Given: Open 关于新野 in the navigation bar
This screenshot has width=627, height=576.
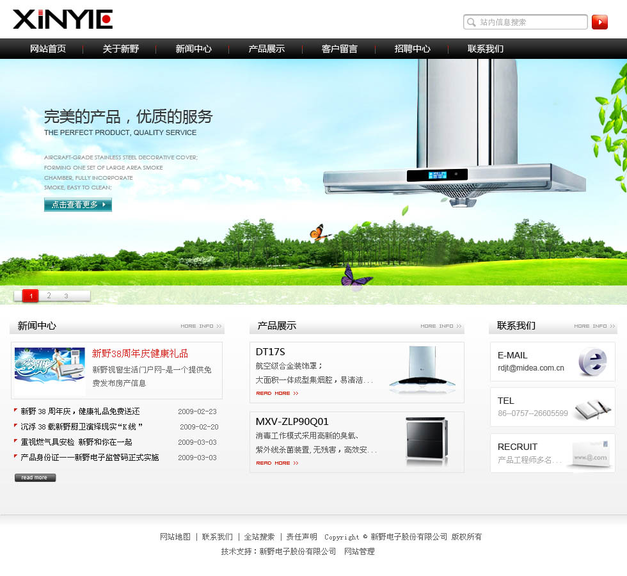Looking at the screenshot, I should [x=120, y=49].
